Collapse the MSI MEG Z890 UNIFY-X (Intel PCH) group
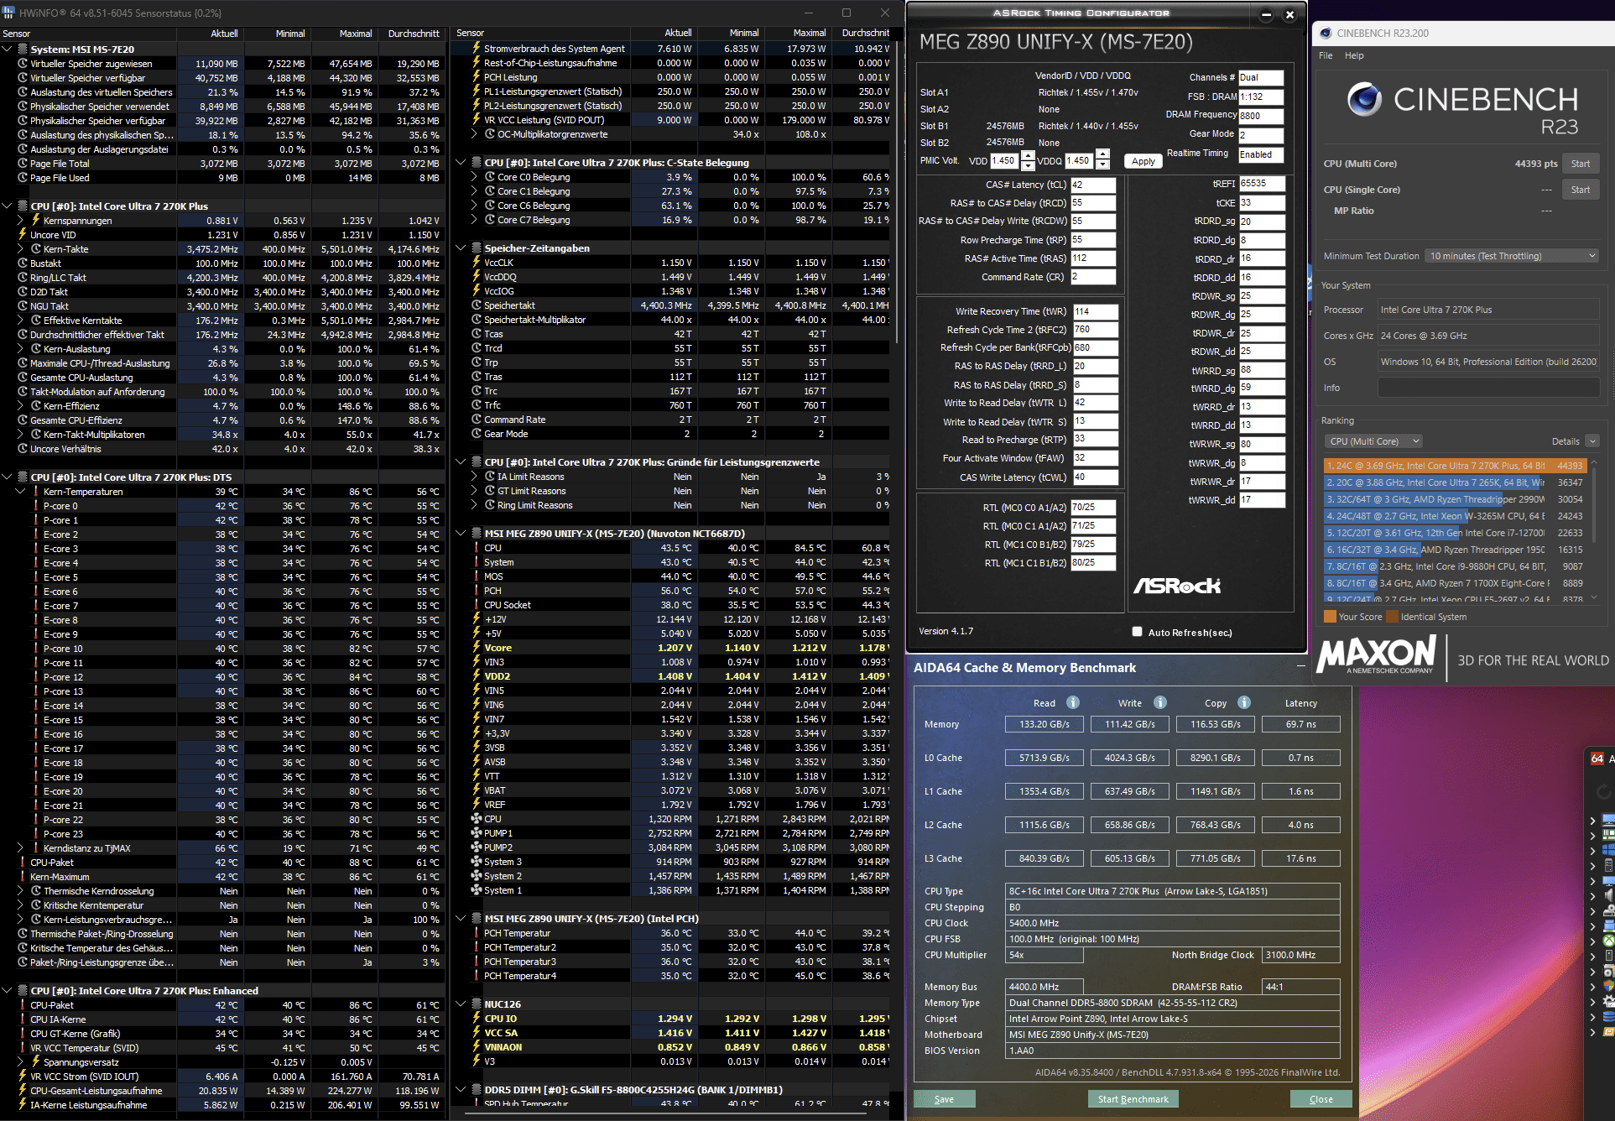The image size is (1615, 1121). (x=461, y=919)
